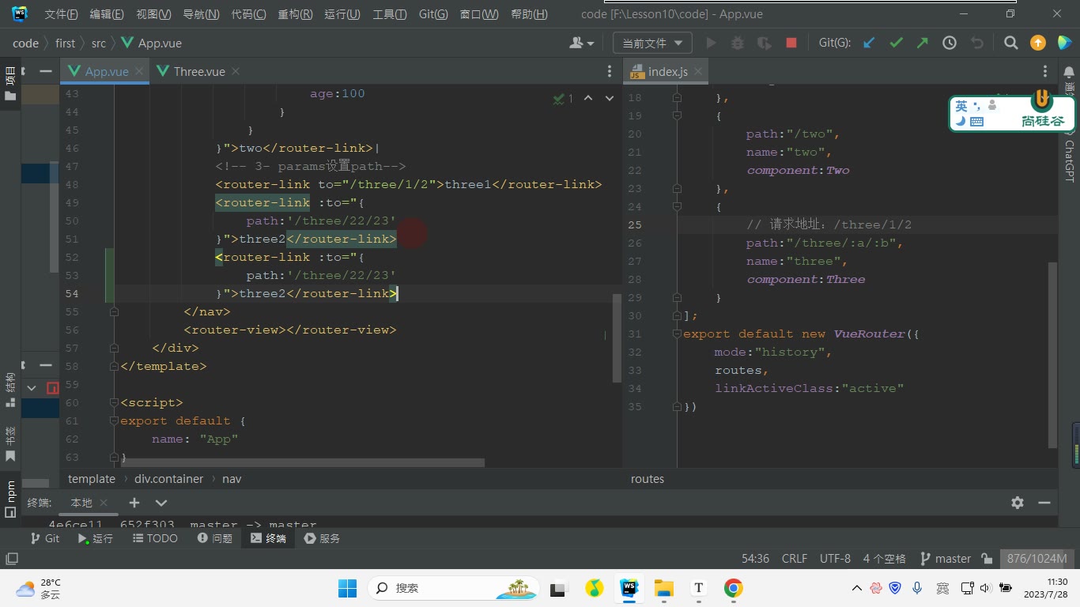
Task: Click the debug bug icon in toolbar
Action: click(x=738, y=43)
